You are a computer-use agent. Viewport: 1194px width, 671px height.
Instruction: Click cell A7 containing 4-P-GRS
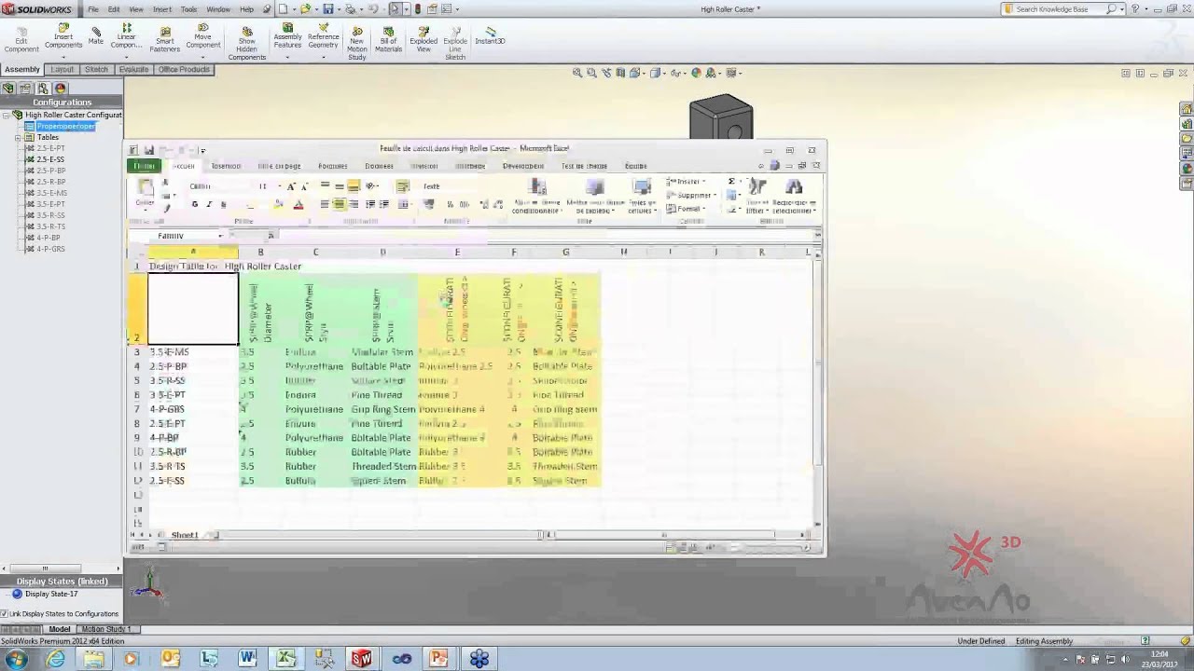tap(193, 409)
